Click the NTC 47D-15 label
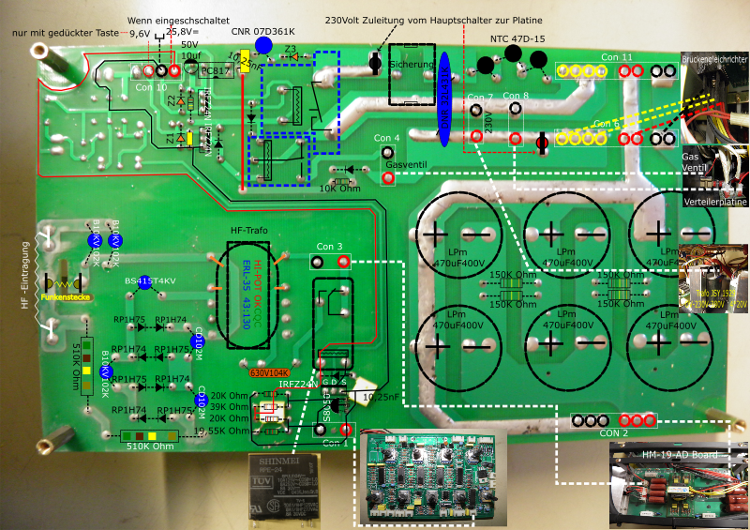 [517, 39]
